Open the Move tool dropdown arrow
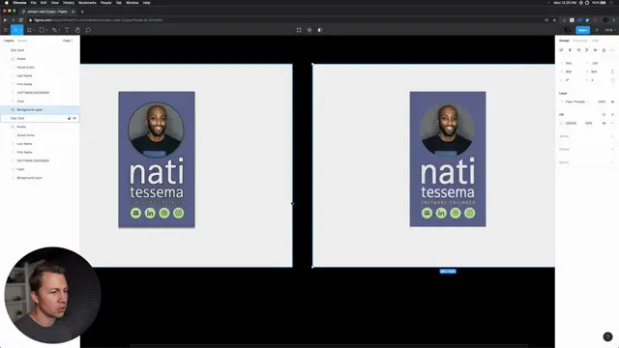Viewport: 619px width, 348px height. click(x=21, y=30)
